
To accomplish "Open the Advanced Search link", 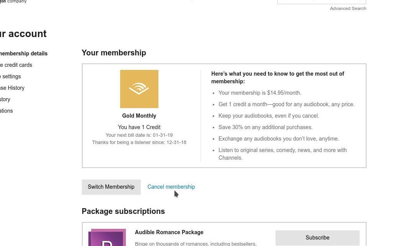I will point(348,8).
